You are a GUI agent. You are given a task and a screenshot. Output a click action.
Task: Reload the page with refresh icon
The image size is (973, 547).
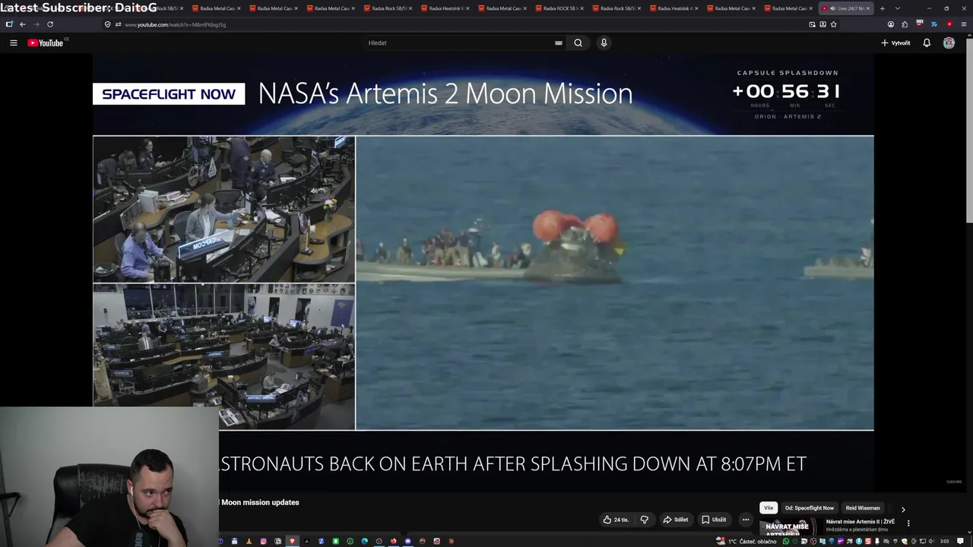click(x=50, y=24)
